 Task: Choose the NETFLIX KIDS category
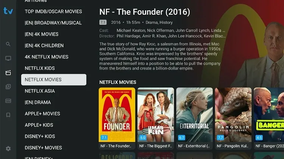(x=40, y=68)
